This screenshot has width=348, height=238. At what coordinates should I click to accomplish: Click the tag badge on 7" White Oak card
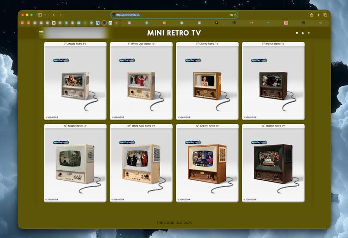click(x=127, y=60)
